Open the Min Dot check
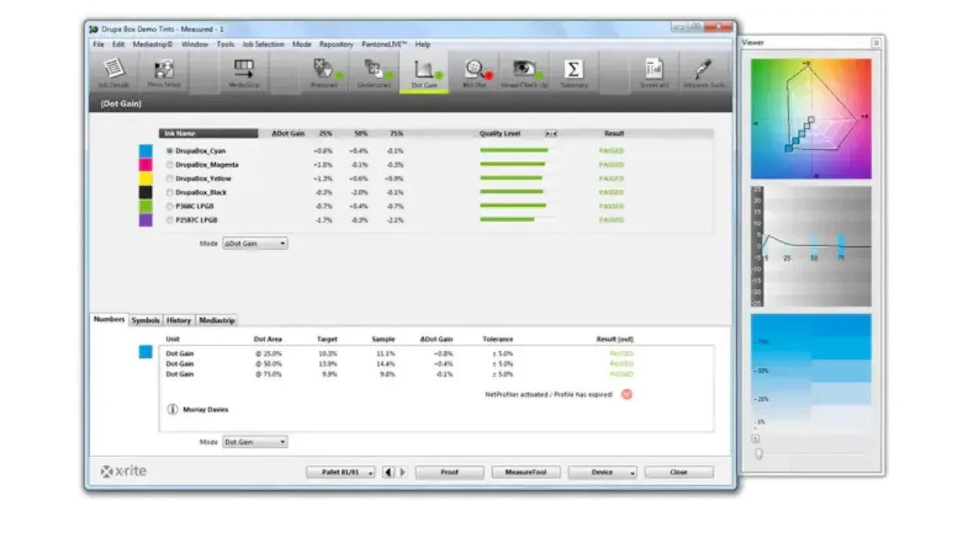This screenshot has height=554, width=974. pos(475,72)
